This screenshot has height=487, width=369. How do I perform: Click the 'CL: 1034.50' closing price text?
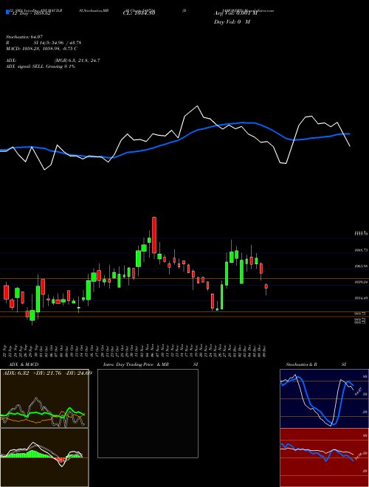pos(139,13)
